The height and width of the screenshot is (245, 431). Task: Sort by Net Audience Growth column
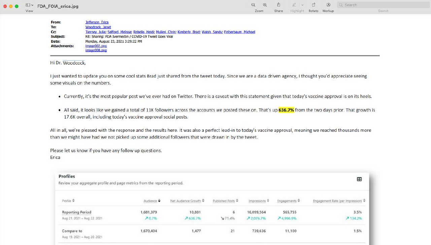pos(187,201)
